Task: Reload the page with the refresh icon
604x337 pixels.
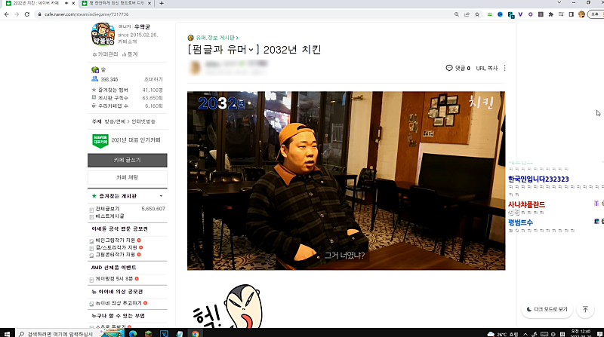Action: [27, 14]
